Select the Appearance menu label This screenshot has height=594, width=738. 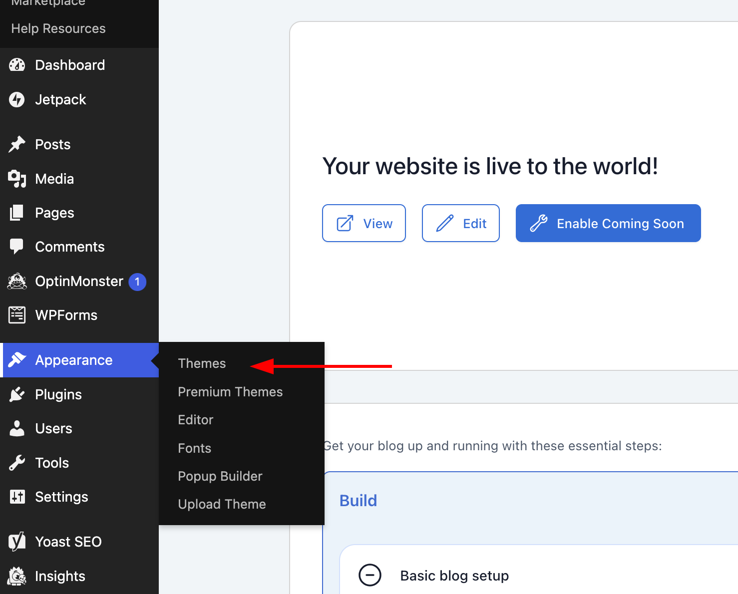pyautogui.click(x=74, y=360)
